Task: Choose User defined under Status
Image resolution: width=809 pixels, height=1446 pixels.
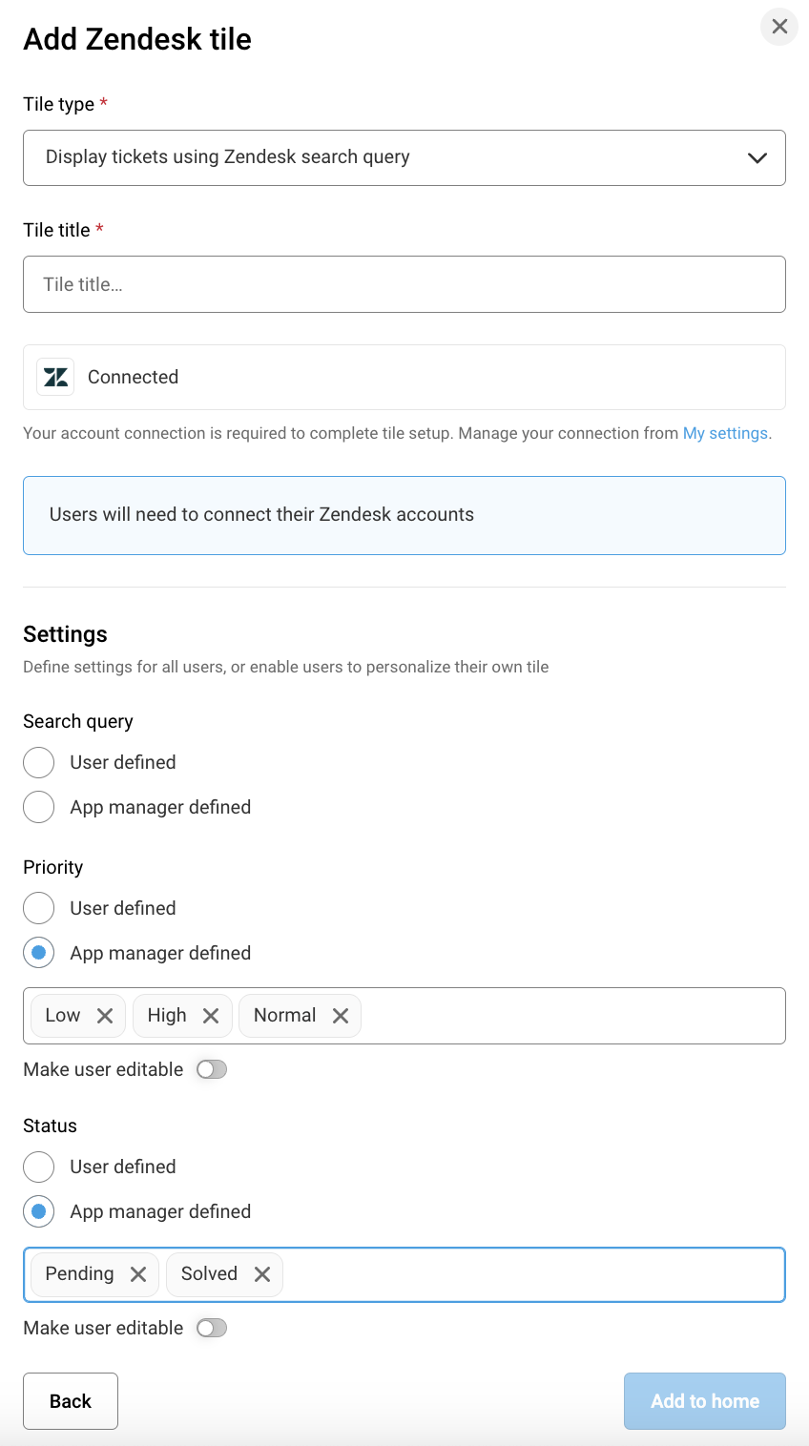Action: coord(39,1167)
